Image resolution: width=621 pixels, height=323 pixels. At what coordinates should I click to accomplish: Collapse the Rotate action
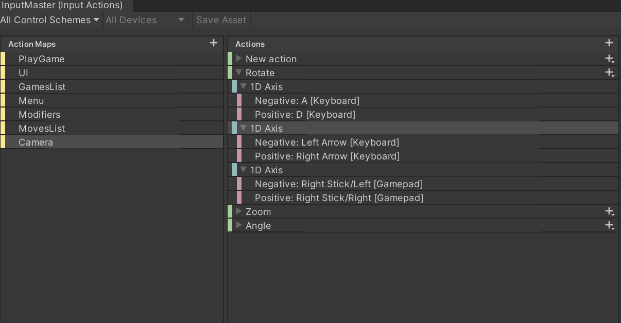coord(239,73)
